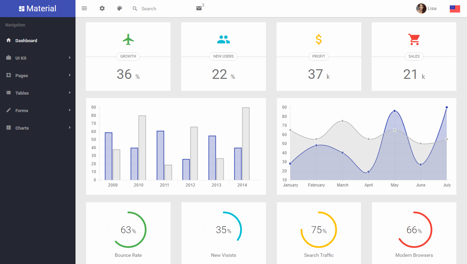Click the shopping cart icon on the Sales card

(x=414, y=39)
